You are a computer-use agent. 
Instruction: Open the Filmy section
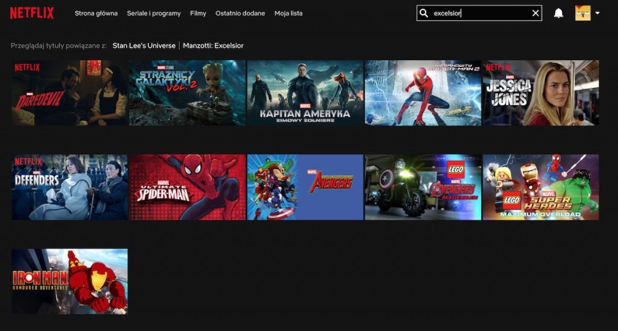(x=198, y=13)
